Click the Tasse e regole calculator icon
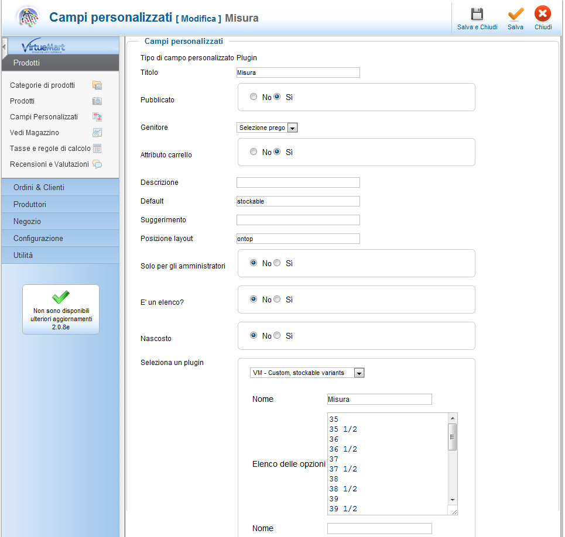 click(x=97, y=149)
